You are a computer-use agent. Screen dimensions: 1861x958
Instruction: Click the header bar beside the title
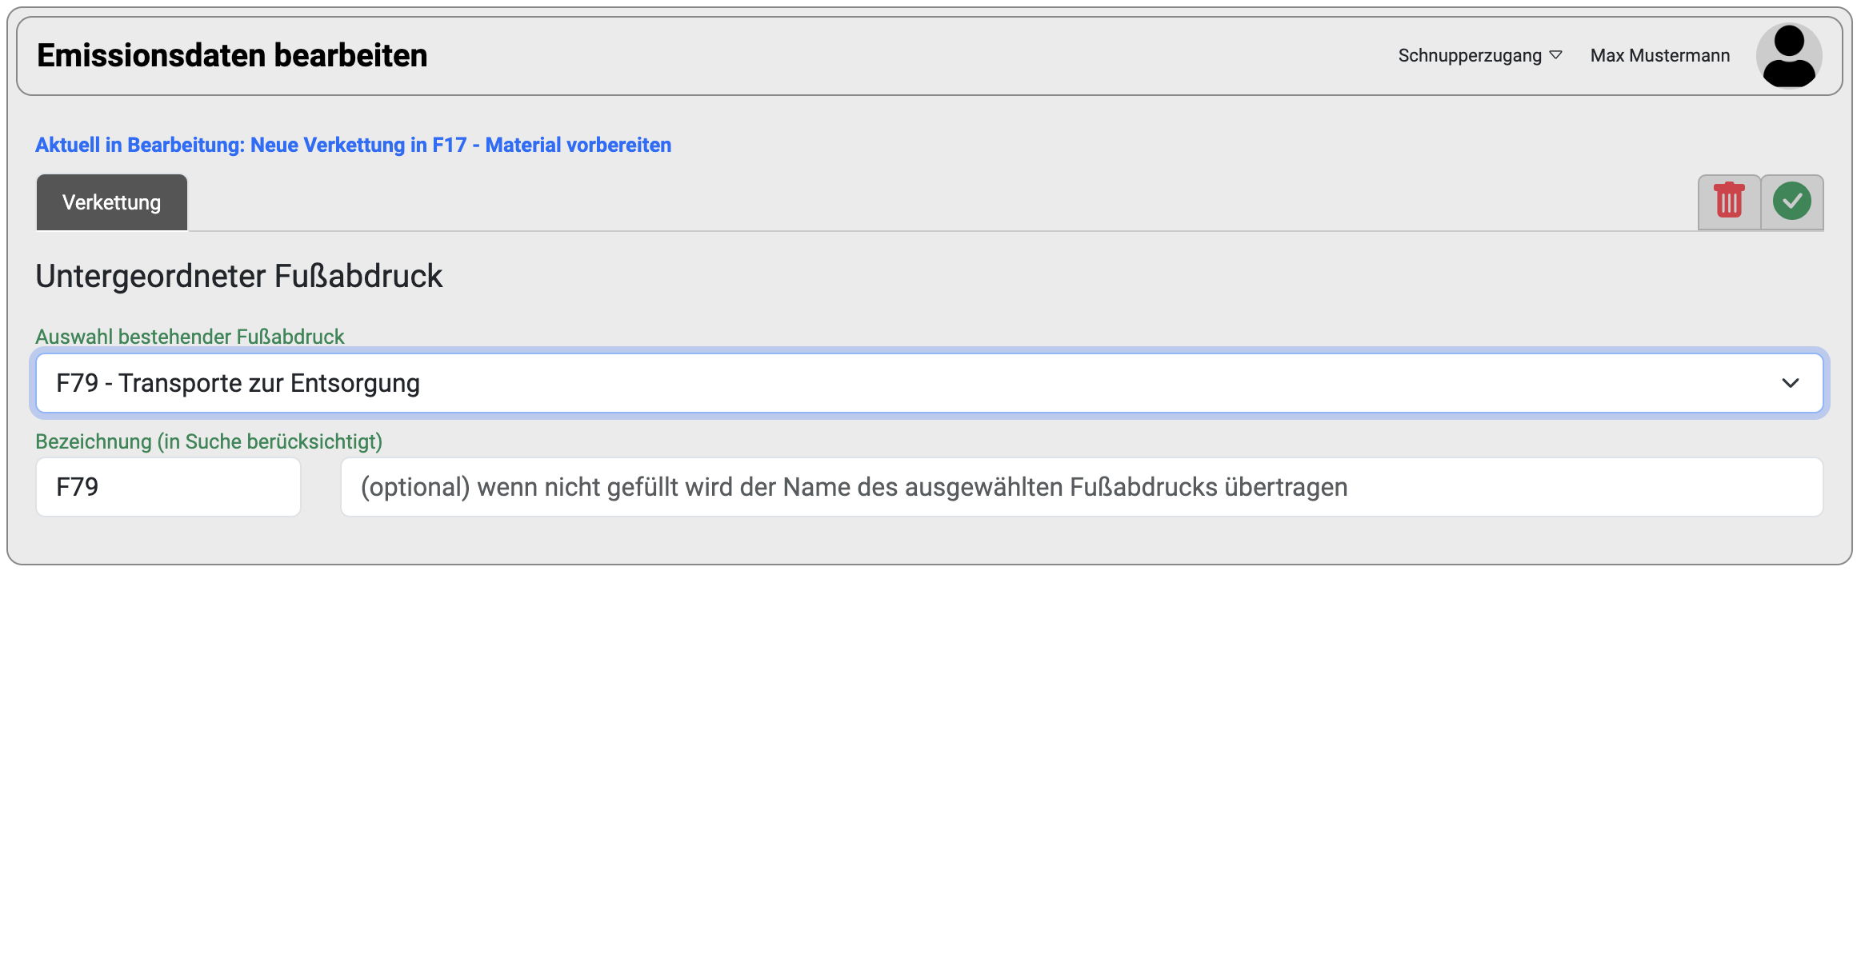(912, 56)
